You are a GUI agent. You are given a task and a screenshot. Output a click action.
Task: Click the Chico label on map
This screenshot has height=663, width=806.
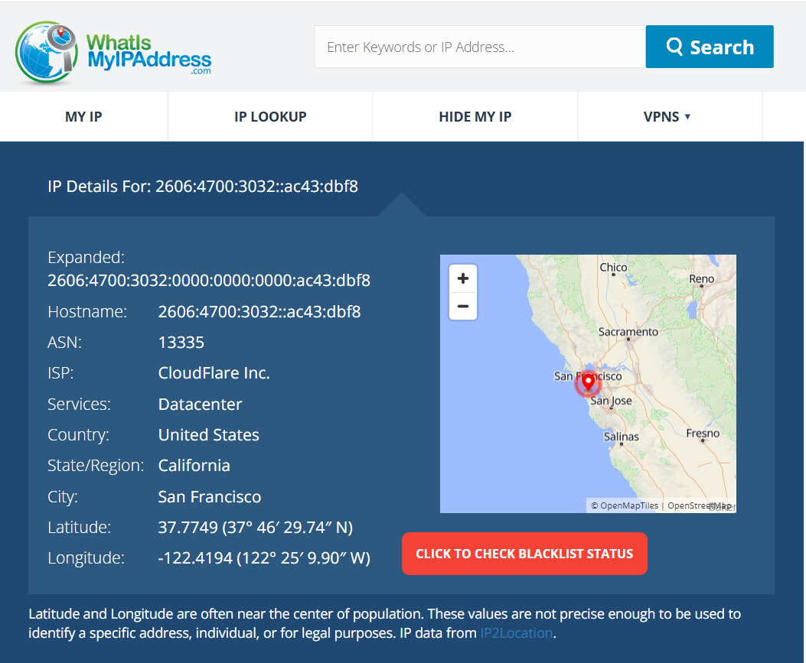coord(613,267)
